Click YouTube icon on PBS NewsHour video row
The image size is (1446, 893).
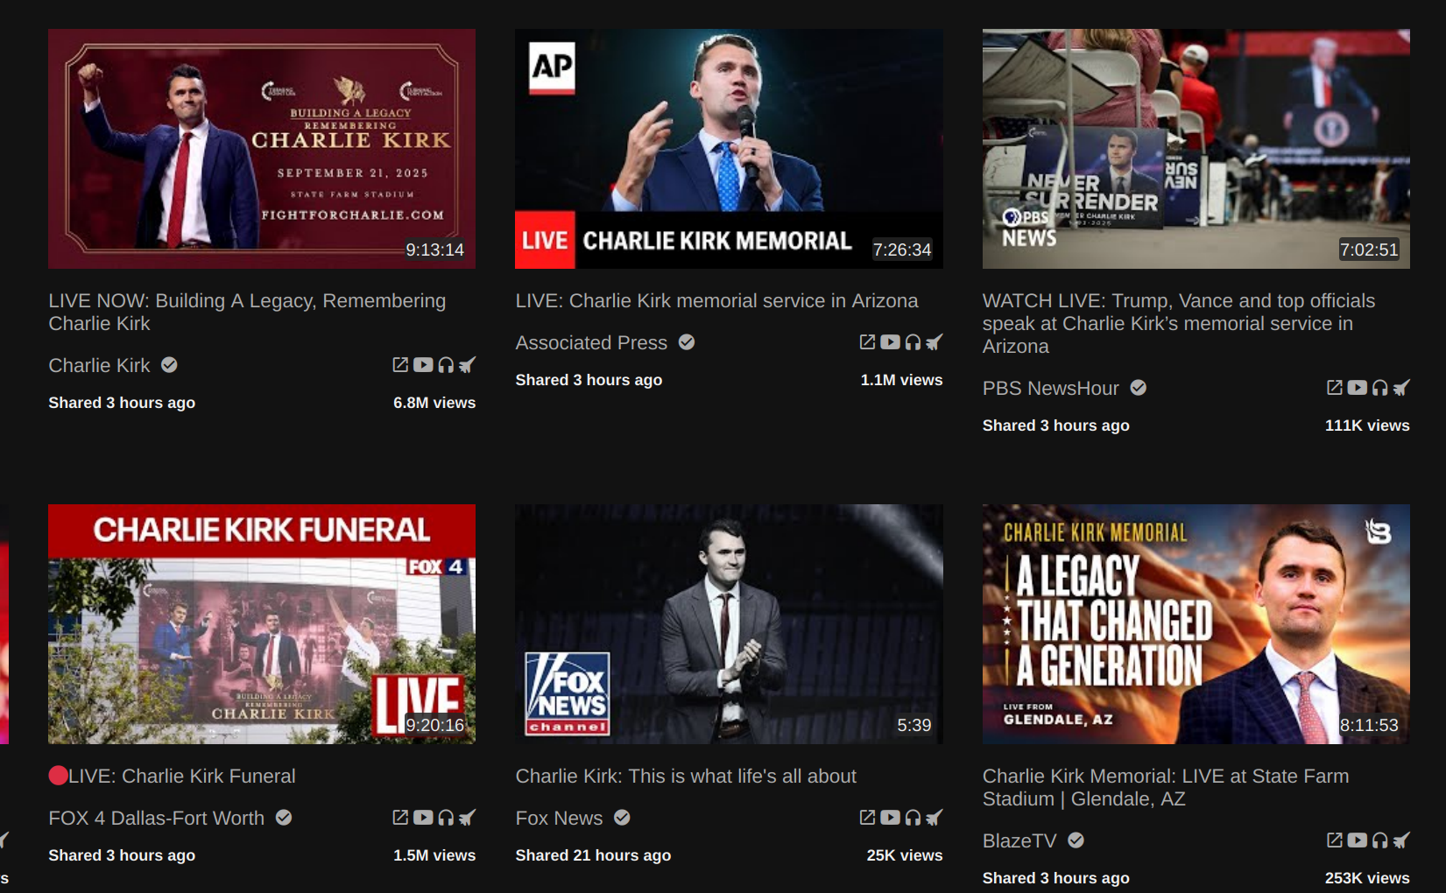click(x=1357, y=388)
